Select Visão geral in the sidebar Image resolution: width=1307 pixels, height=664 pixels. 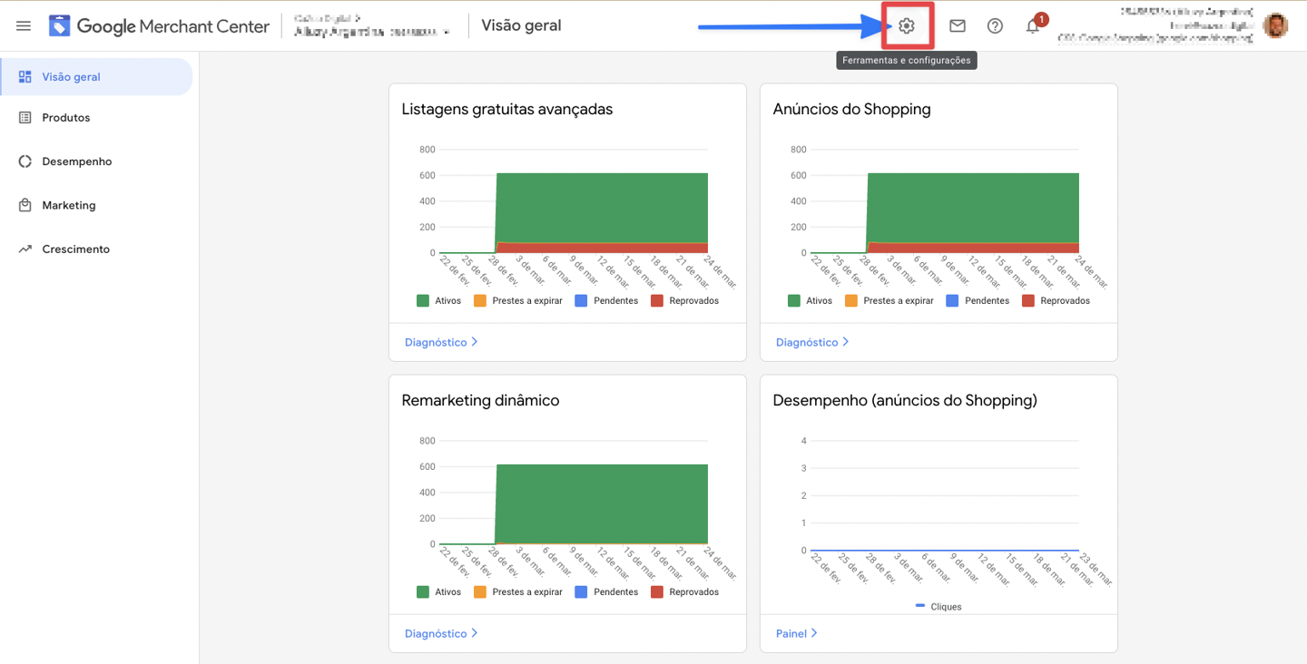(71, 77)
